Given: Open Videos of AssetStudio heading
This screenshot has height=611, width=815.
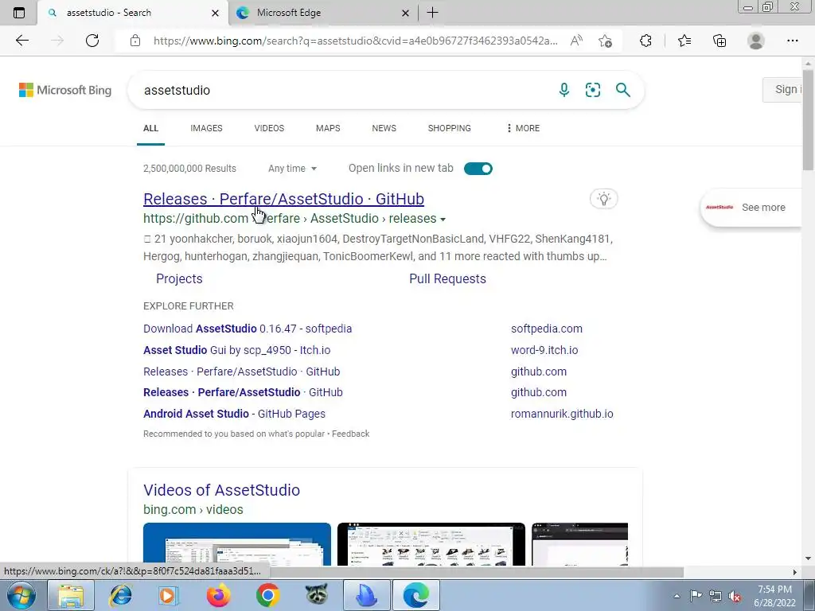Looking at the screenshot, I should pyautogui.click(x=221, y=490).
